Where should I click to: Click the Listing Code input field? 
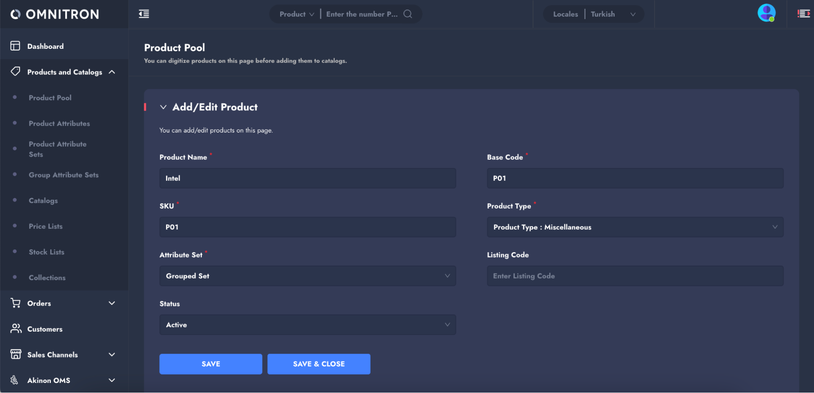point(635,276)
